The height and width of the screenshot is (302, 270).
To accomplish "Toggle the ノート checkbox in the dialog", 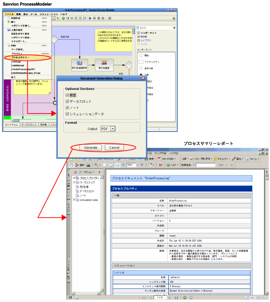I will [x=67, y=108].
